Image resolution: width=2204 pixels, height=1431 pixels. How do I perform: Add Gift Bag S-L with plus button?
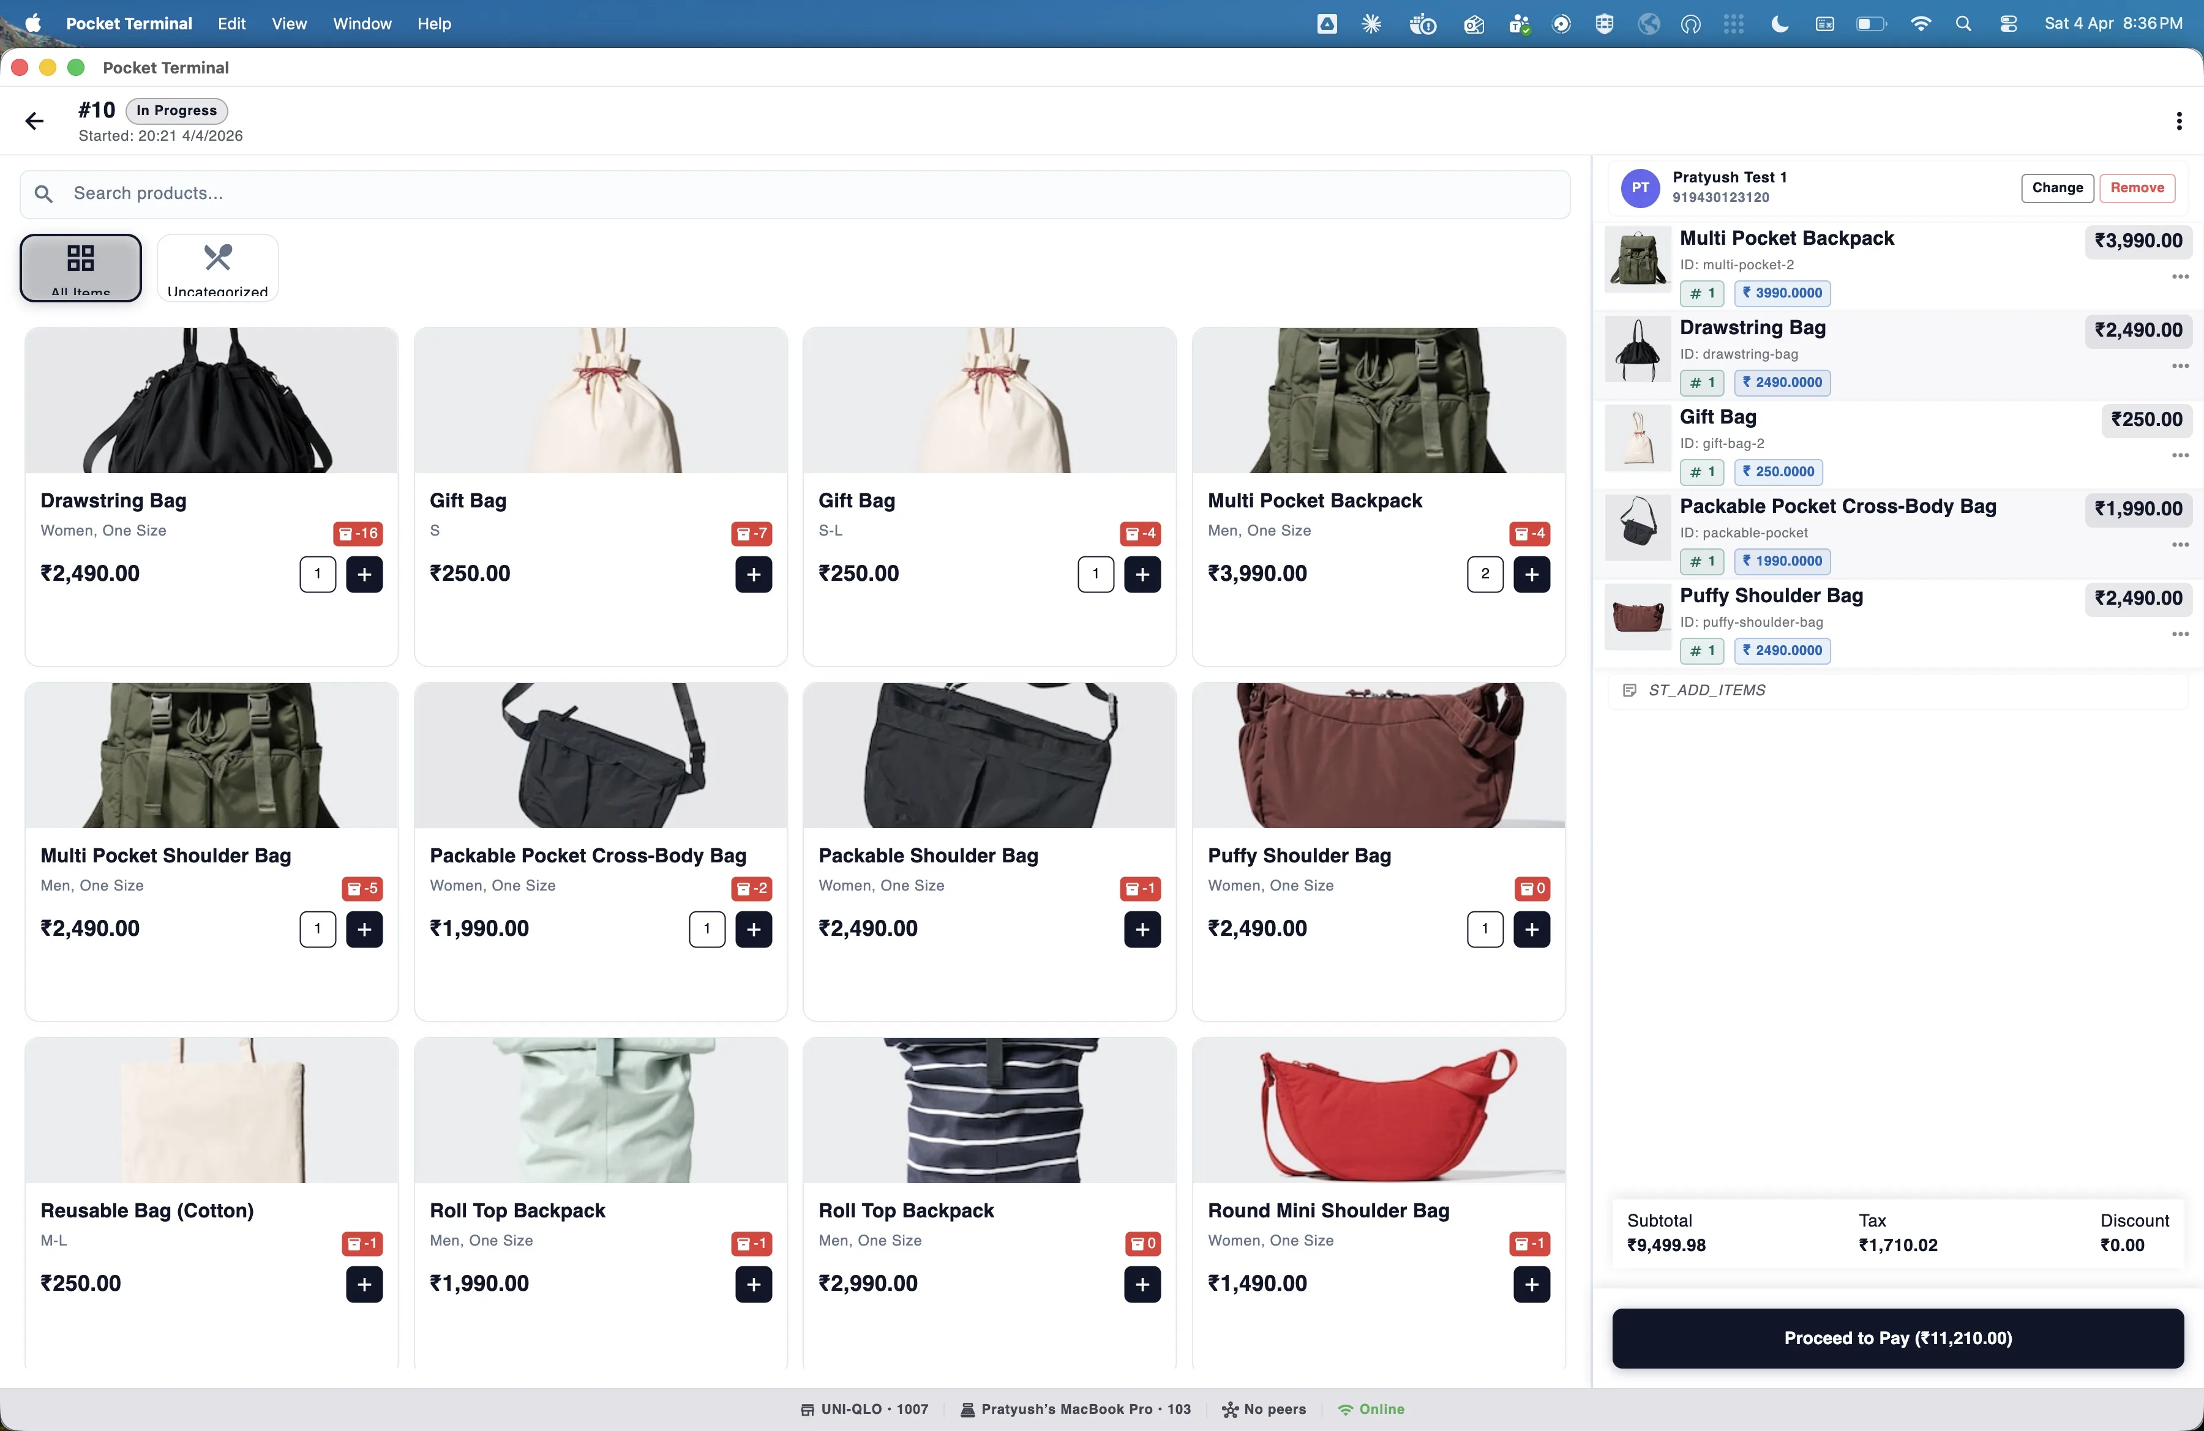coord(1142,574)
